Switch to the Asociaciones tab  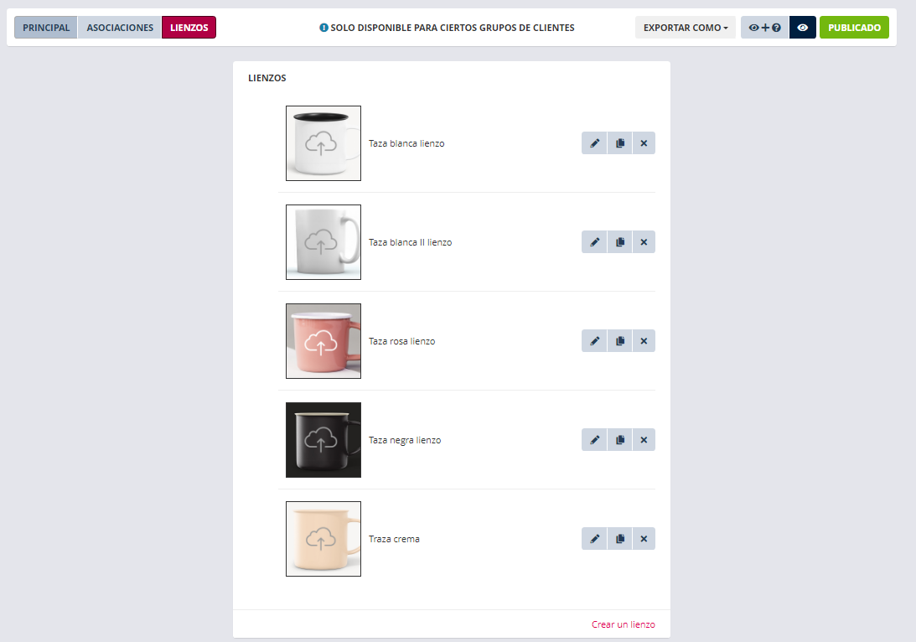[x=120, y=28]
